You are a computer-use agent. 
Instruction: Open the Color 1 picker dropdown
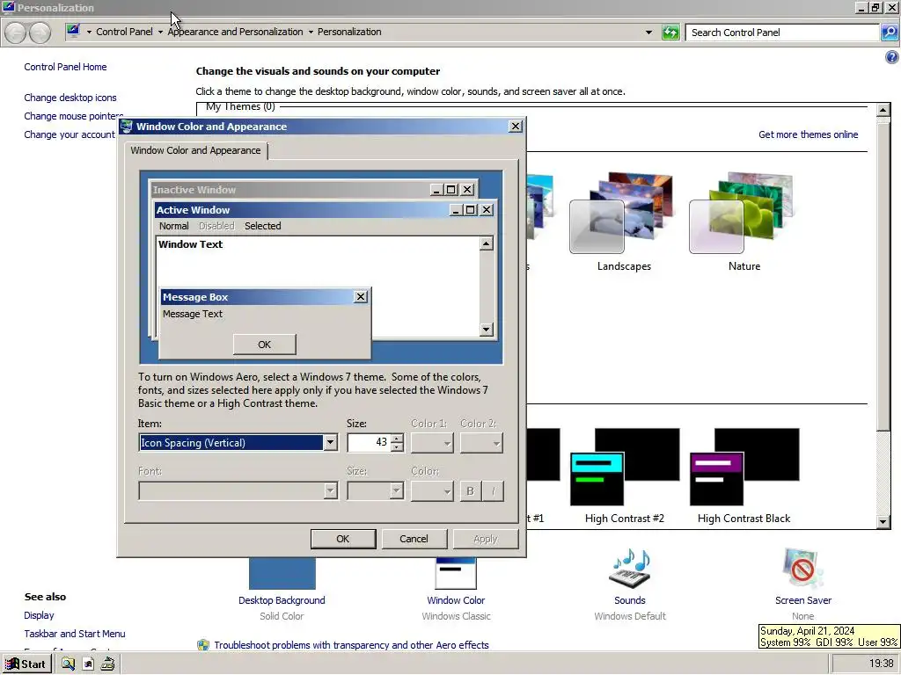(x=432, y=443)
